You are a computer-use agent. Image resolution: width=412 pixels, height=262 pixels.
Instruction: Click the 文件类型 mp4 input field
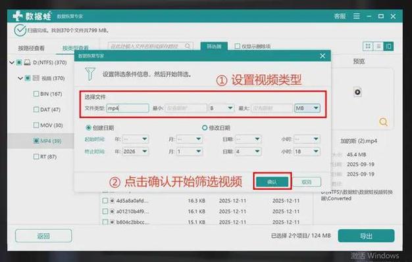tap(128, 108)
